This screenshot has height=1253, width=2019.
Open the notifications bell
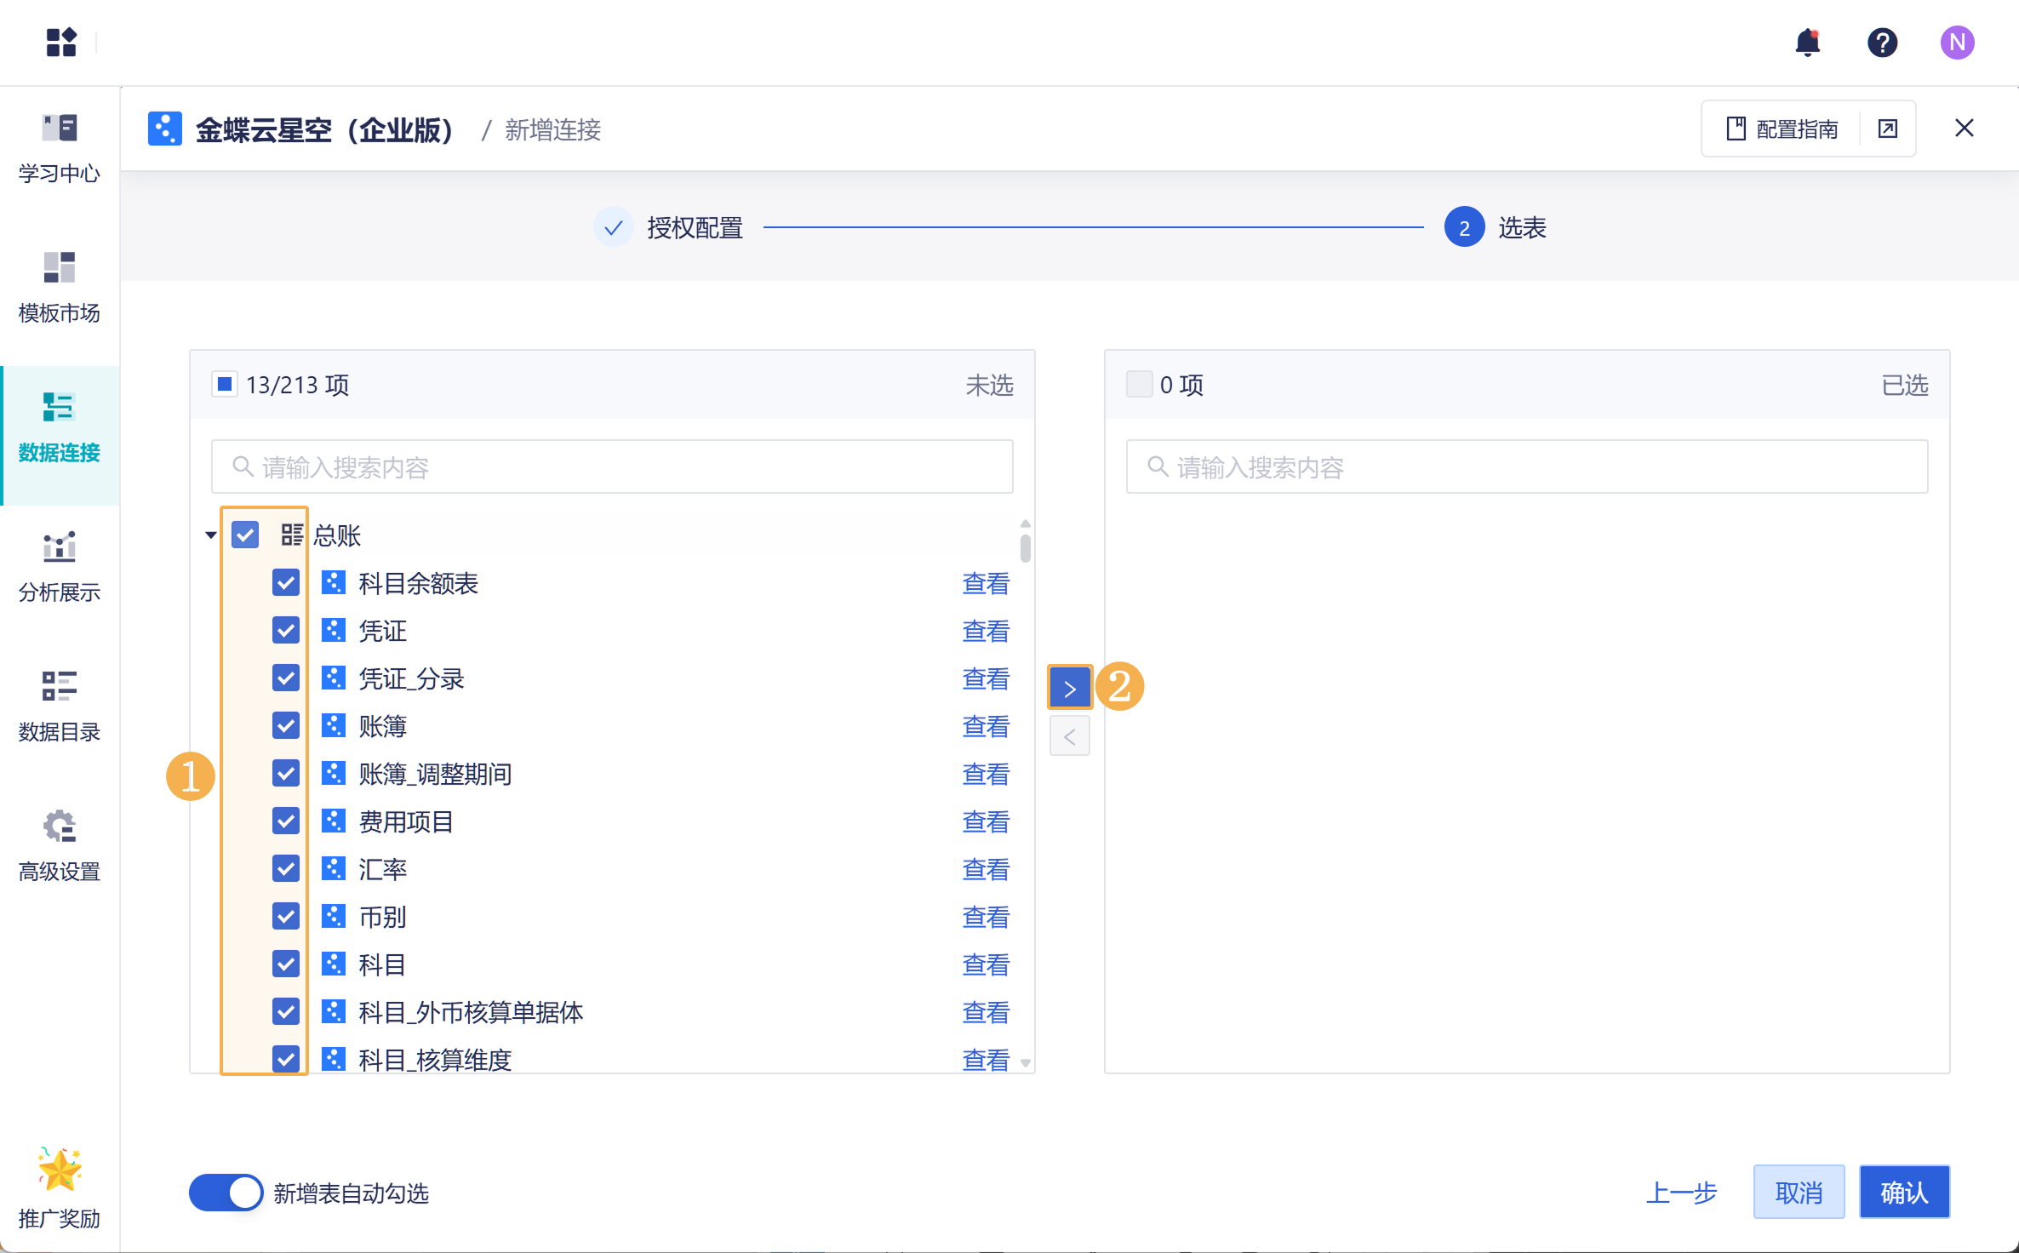(x=1807, y=42)
